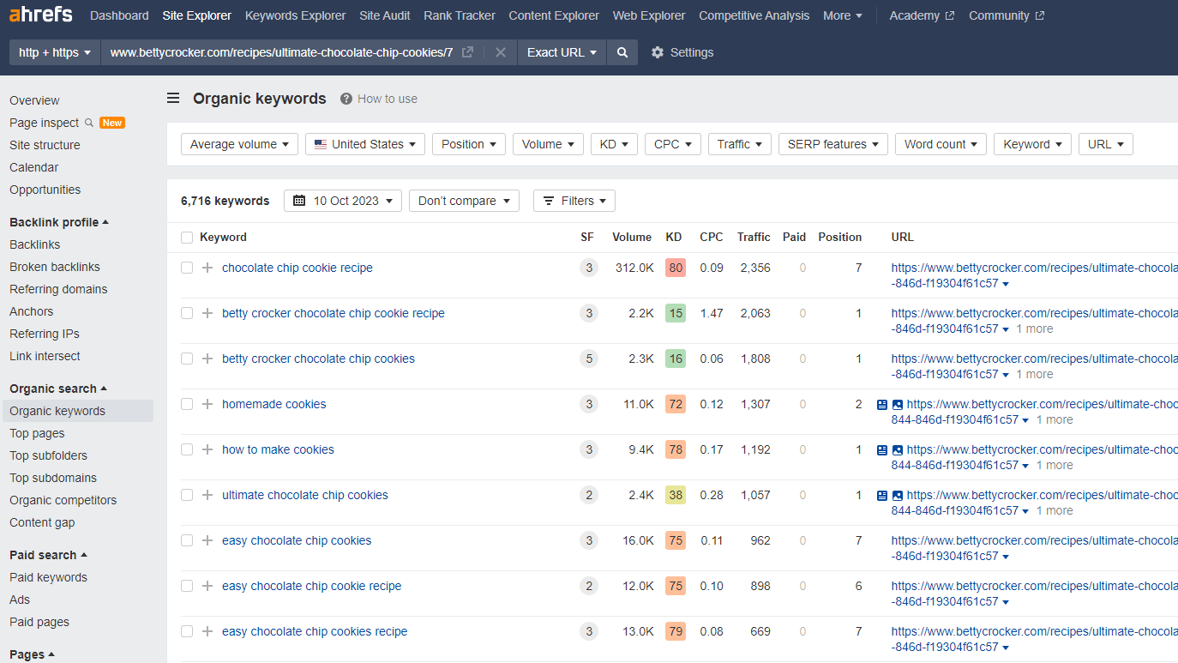Check 'how to make cookies' row checkbox
Image resolution: width=1178 pixels, height=663 pixels.
click(187, 449)
